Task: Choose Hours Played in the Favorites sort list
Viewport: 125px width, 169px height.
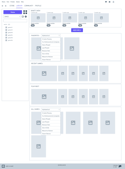Action: [51, 45]
